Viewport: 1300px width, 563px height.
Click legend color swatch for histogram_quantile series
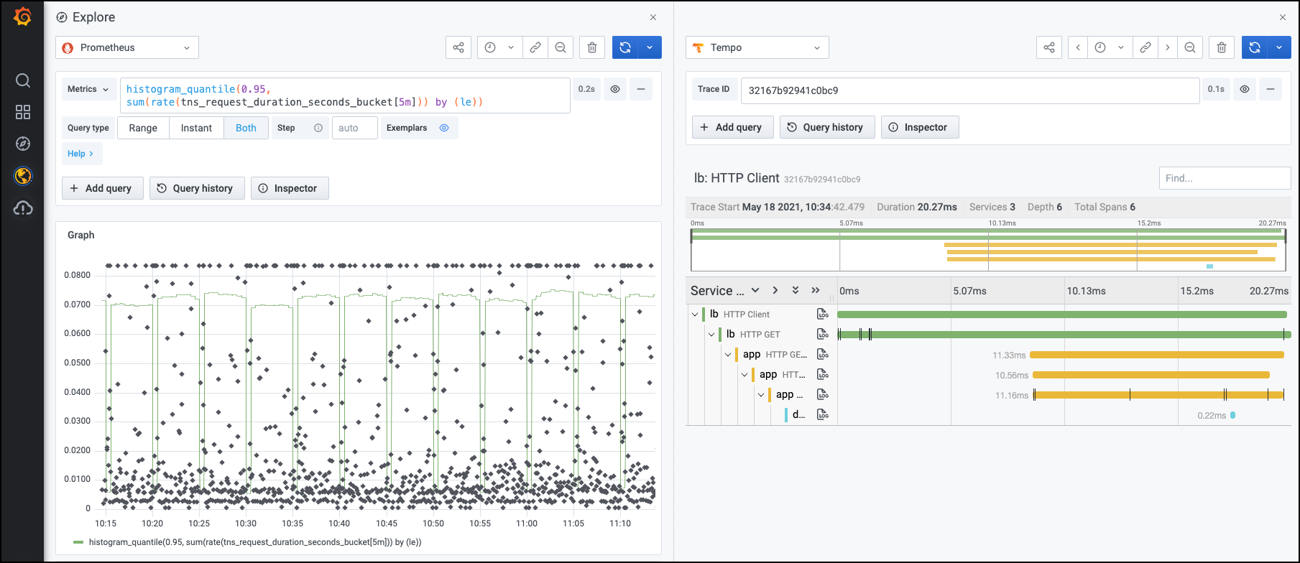tap(78, 542)
